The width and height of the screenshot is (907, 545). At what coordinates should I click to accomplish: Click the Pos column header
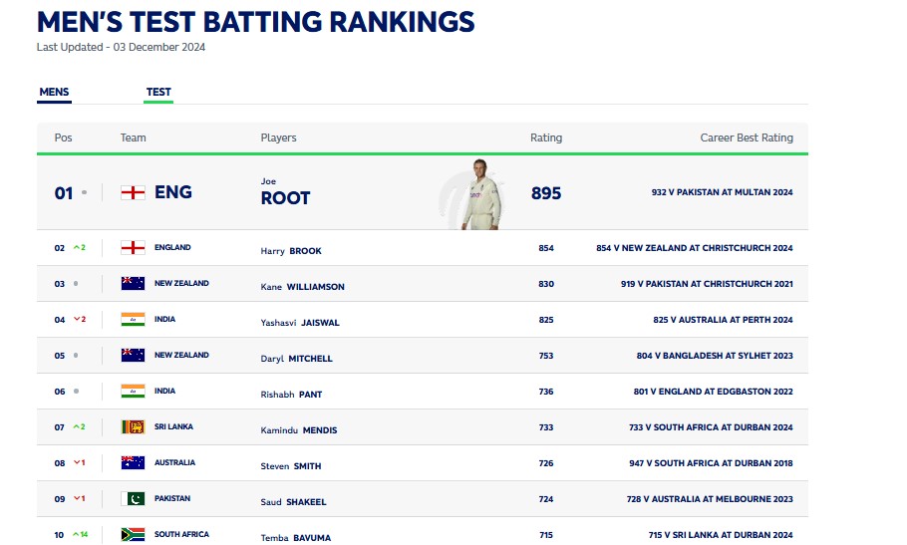[63, 137]
